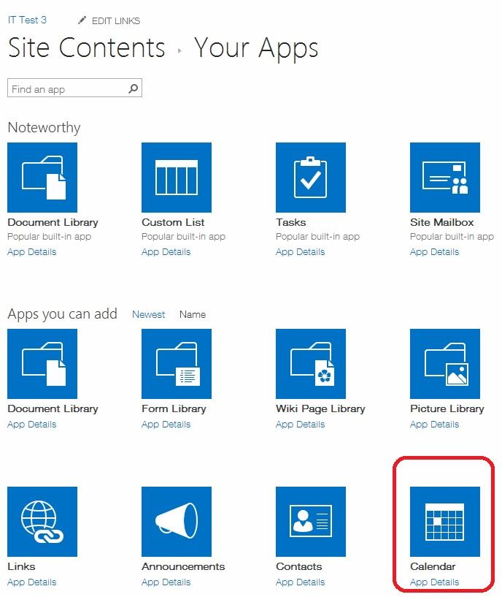The width and height of the screenshot is (502, 597).
Task: Click the Calendar title text
Action: coord(433,566)
